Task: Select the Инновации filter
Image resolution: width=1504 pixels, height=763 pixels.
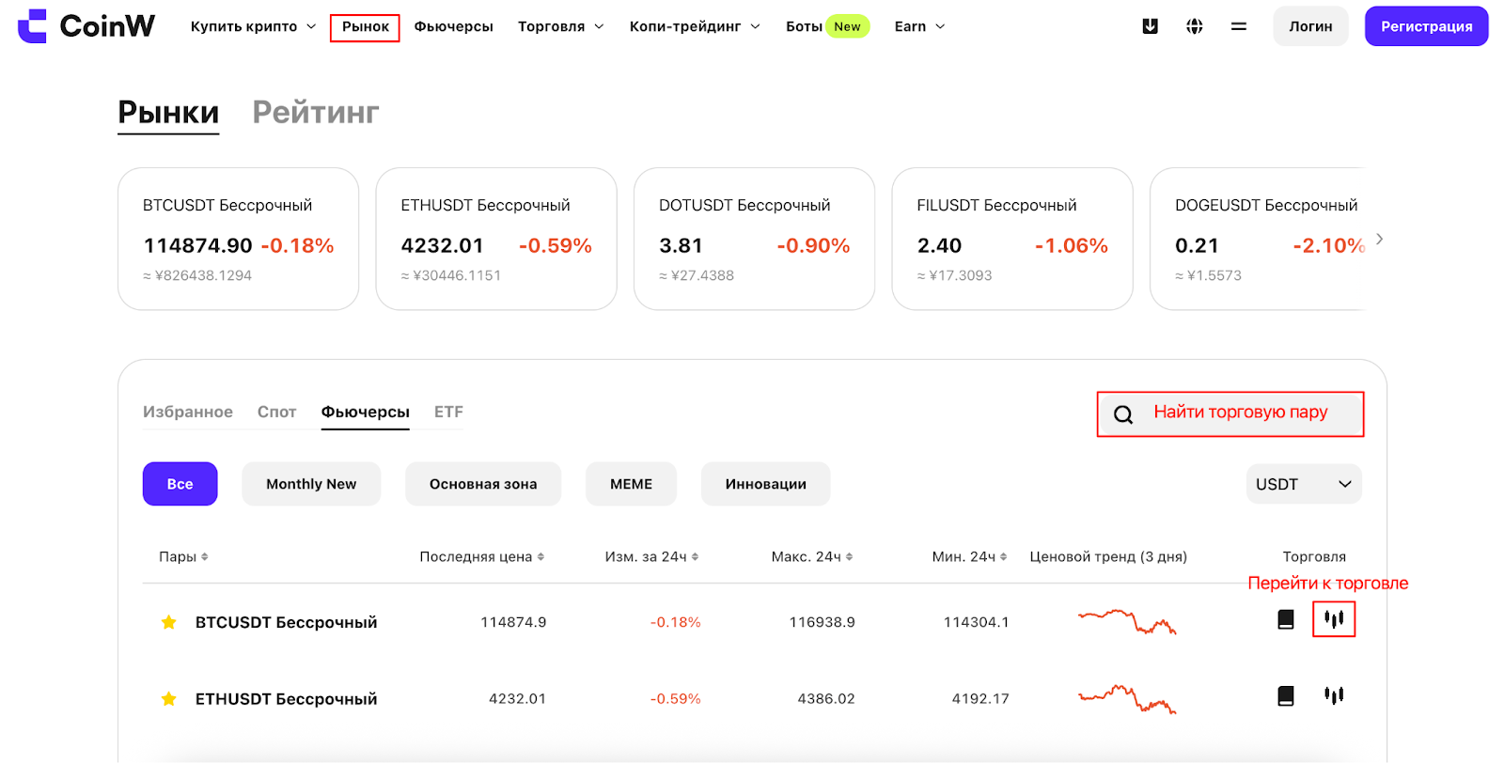Action: pyautogui.click(x=766, y=484)
